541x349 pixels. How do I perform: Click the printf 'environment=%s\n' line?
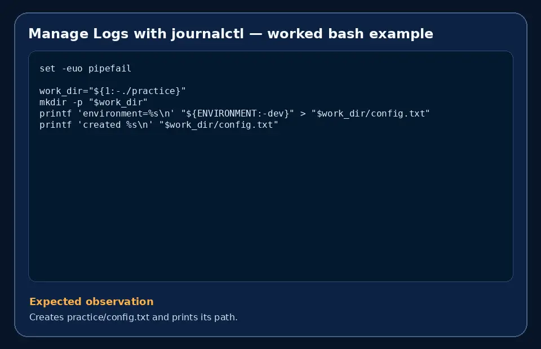(234, 114)
